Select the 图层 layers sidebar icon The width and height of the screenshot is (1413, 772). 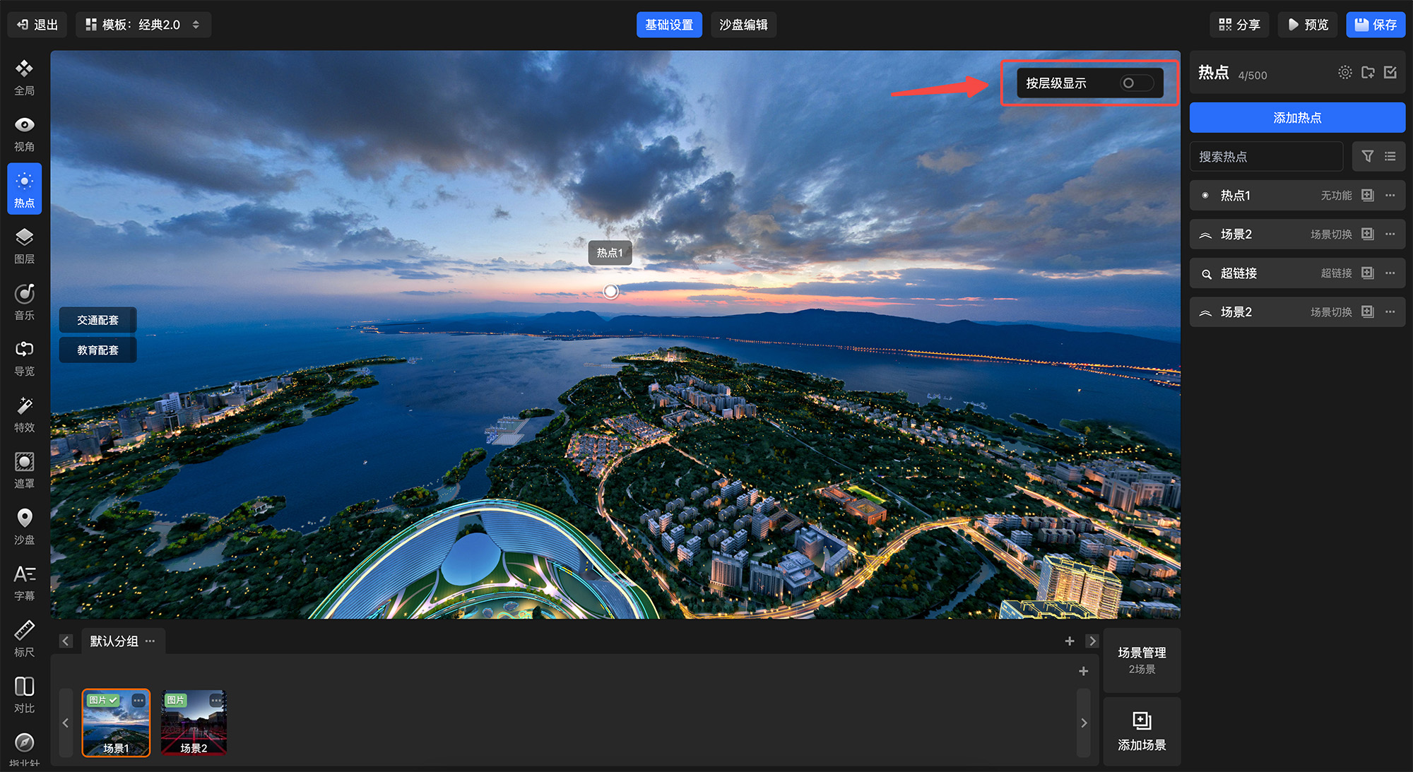coord(24,245)
